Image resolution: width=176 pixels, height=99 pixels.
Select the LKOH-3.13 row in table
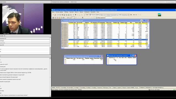[x=105, y=41]
